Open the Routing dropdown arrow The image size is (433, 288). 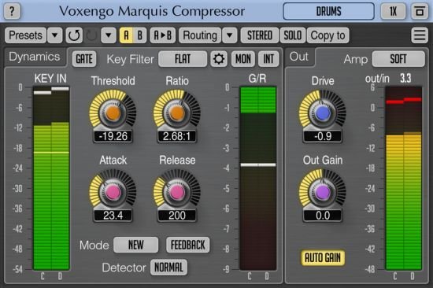[229, 35]
